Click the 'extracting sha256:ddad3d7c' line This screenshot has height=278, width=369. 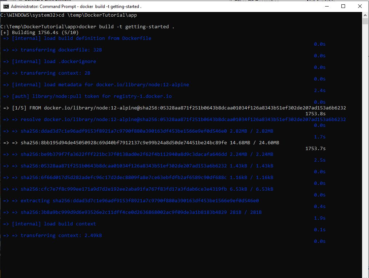pyautogui.click(x=131, y=201)
